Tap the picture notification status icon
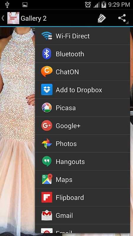133x236 pixels. (25, 5)
